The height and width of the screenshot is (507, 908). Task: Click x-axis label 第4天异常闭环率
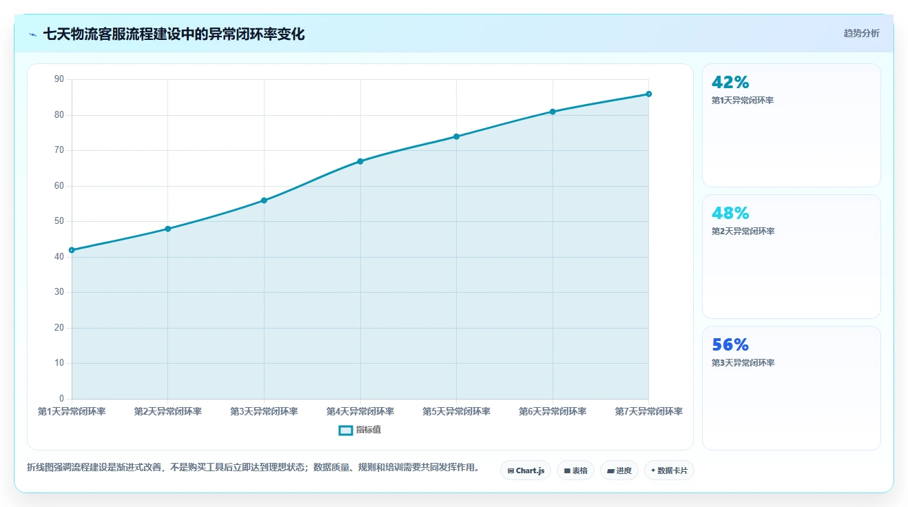[360, 411]
